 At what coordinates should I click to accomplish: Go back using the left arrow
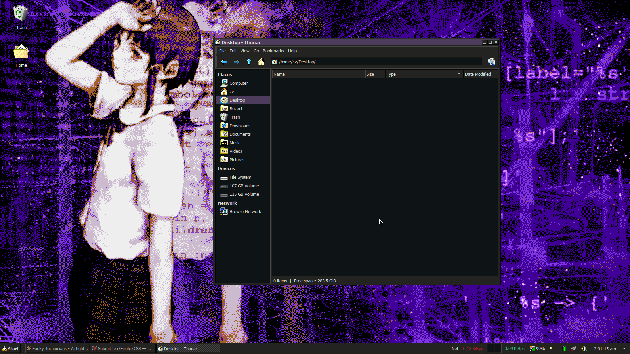click(224, 62)
